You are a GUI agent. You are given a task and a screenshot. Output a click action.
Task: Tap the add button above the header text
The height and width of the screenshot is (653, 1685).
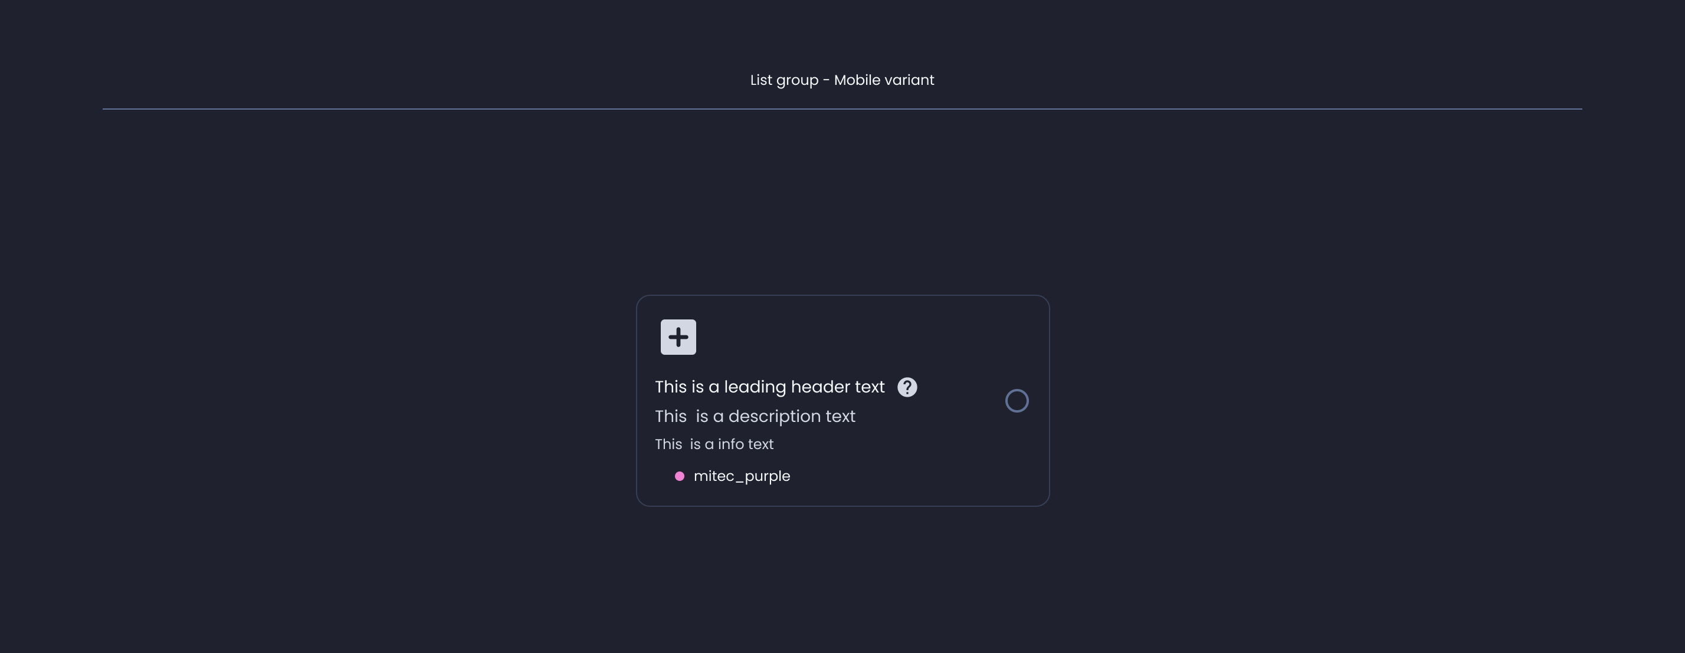tap(678, 337)
